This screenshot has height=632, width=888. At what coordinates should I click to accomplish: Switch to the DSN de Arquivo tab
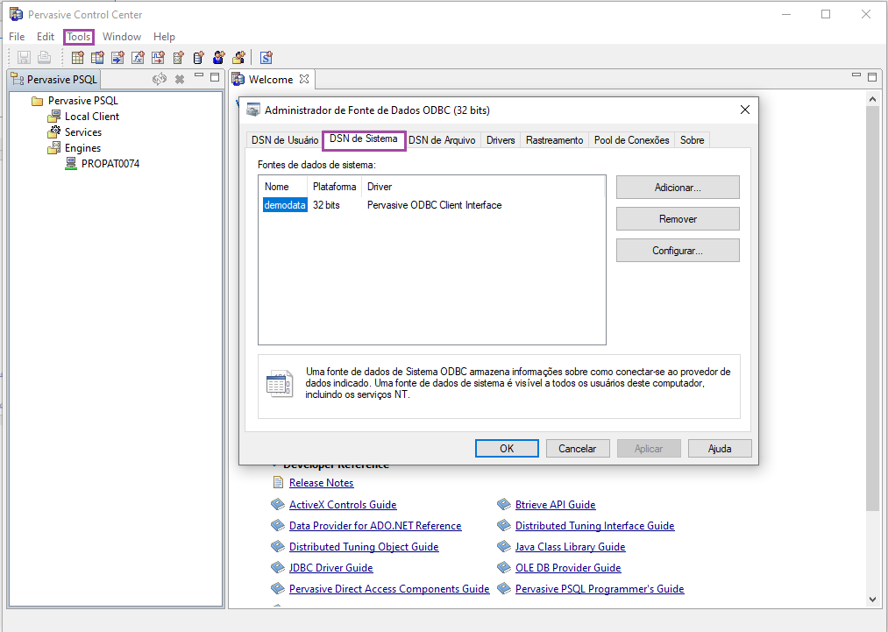pyautogui.click(x=442, y=140)
